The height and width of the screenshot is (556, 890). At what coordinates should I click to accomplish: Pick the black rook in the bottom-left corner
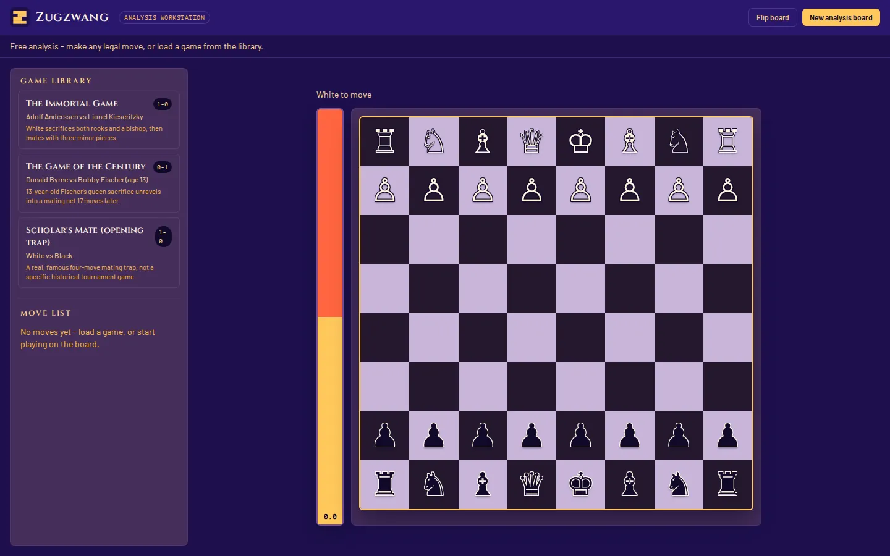pyautogui.click(x=384, y=484)
